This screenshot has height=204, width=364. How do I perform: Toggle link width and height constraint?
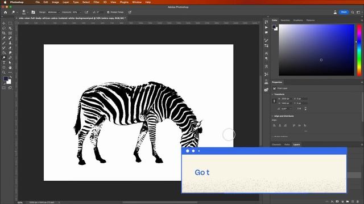click(x=274, y=101)
